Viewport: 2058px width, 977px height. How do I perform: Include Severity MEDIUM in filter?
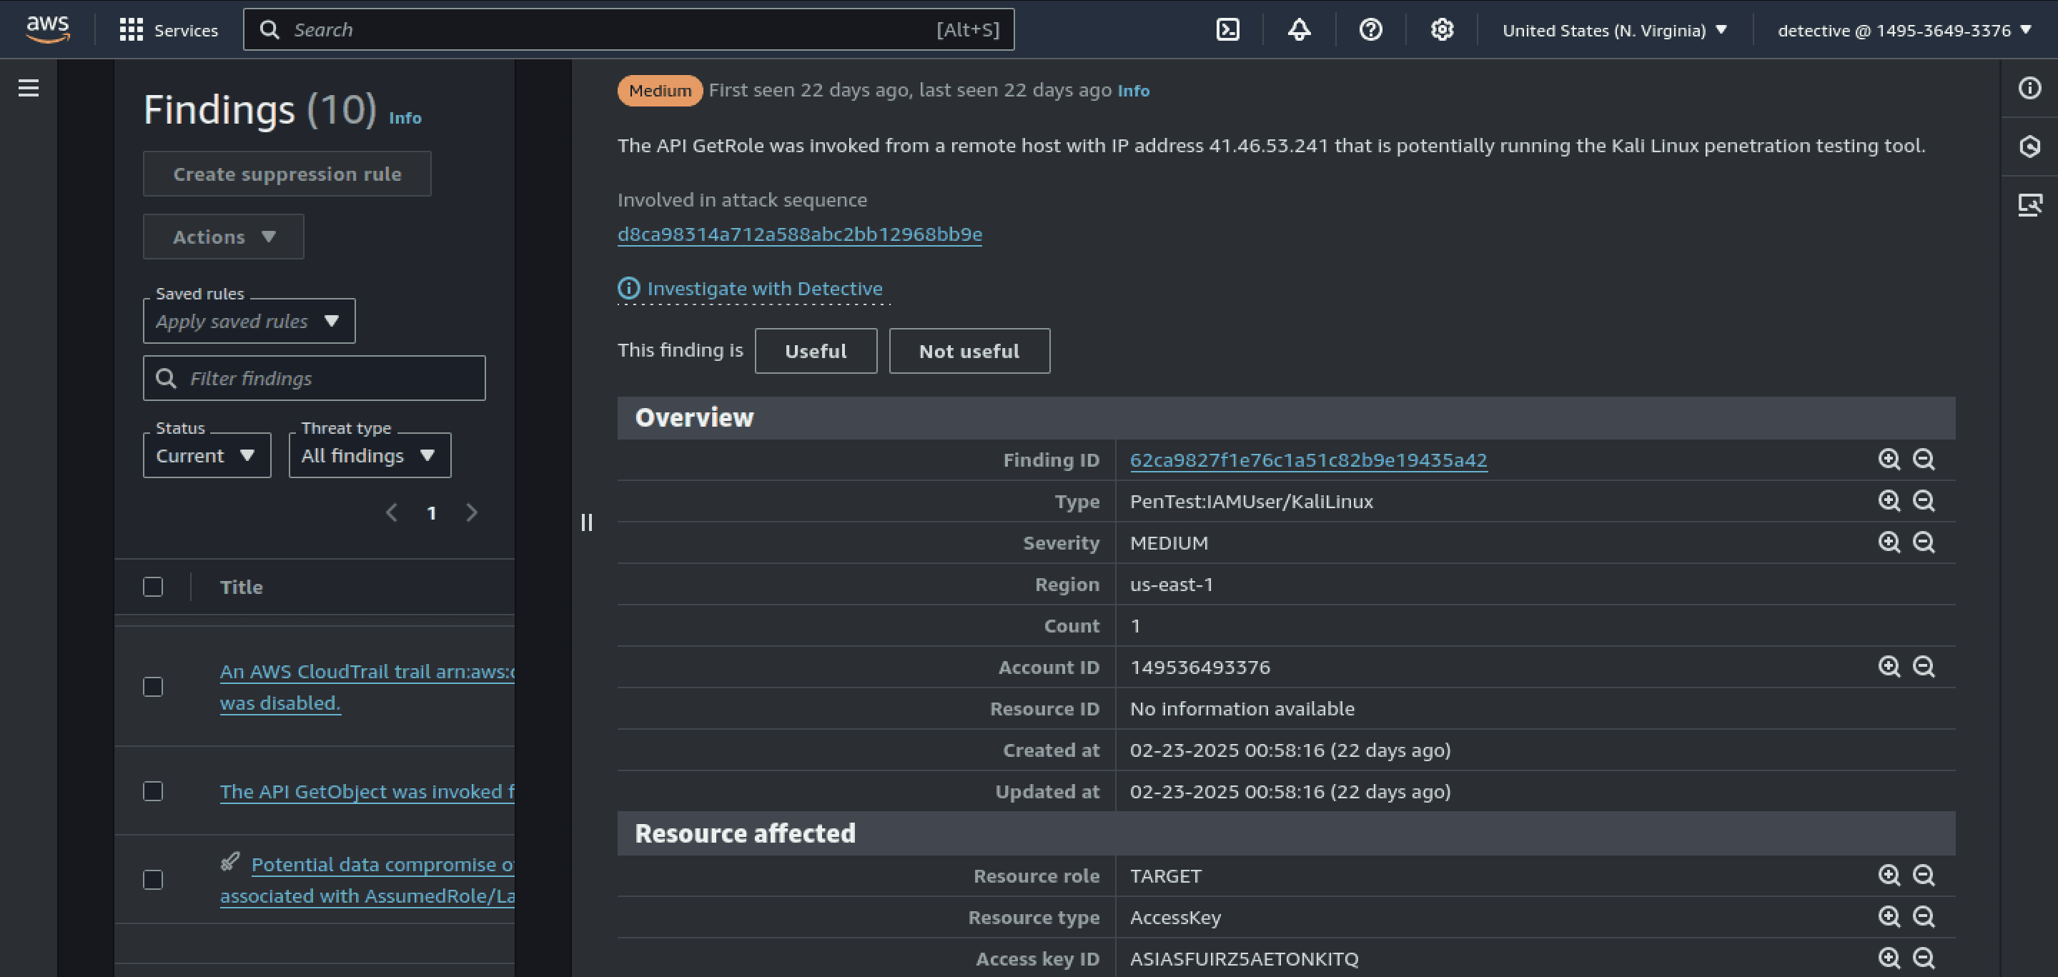click(1889, 542)
